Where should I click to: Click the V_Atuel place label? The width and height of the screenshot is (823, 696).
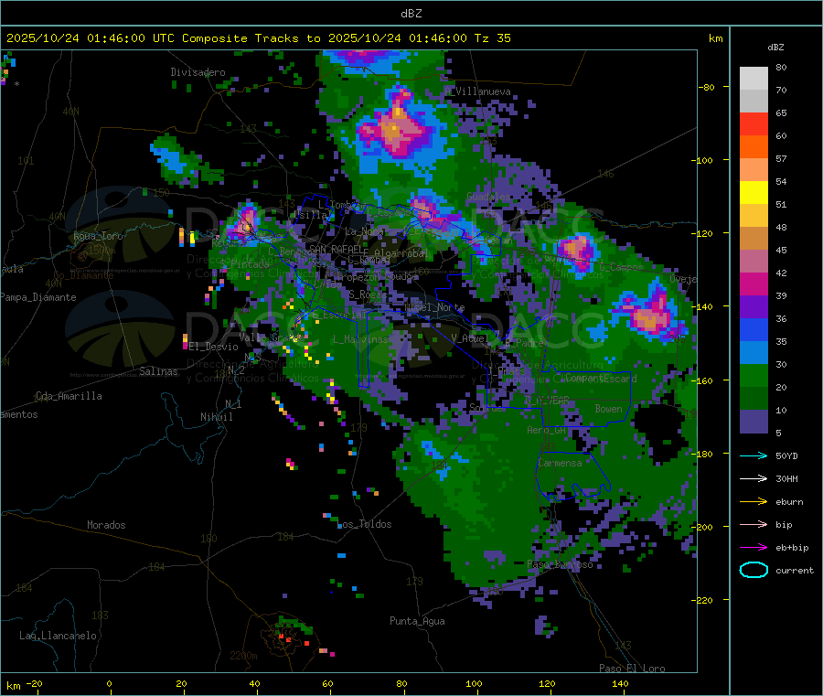tap(469, 338)
